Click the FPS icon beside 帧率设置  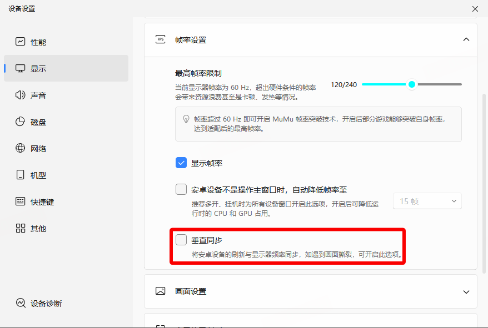click(160, 39)
